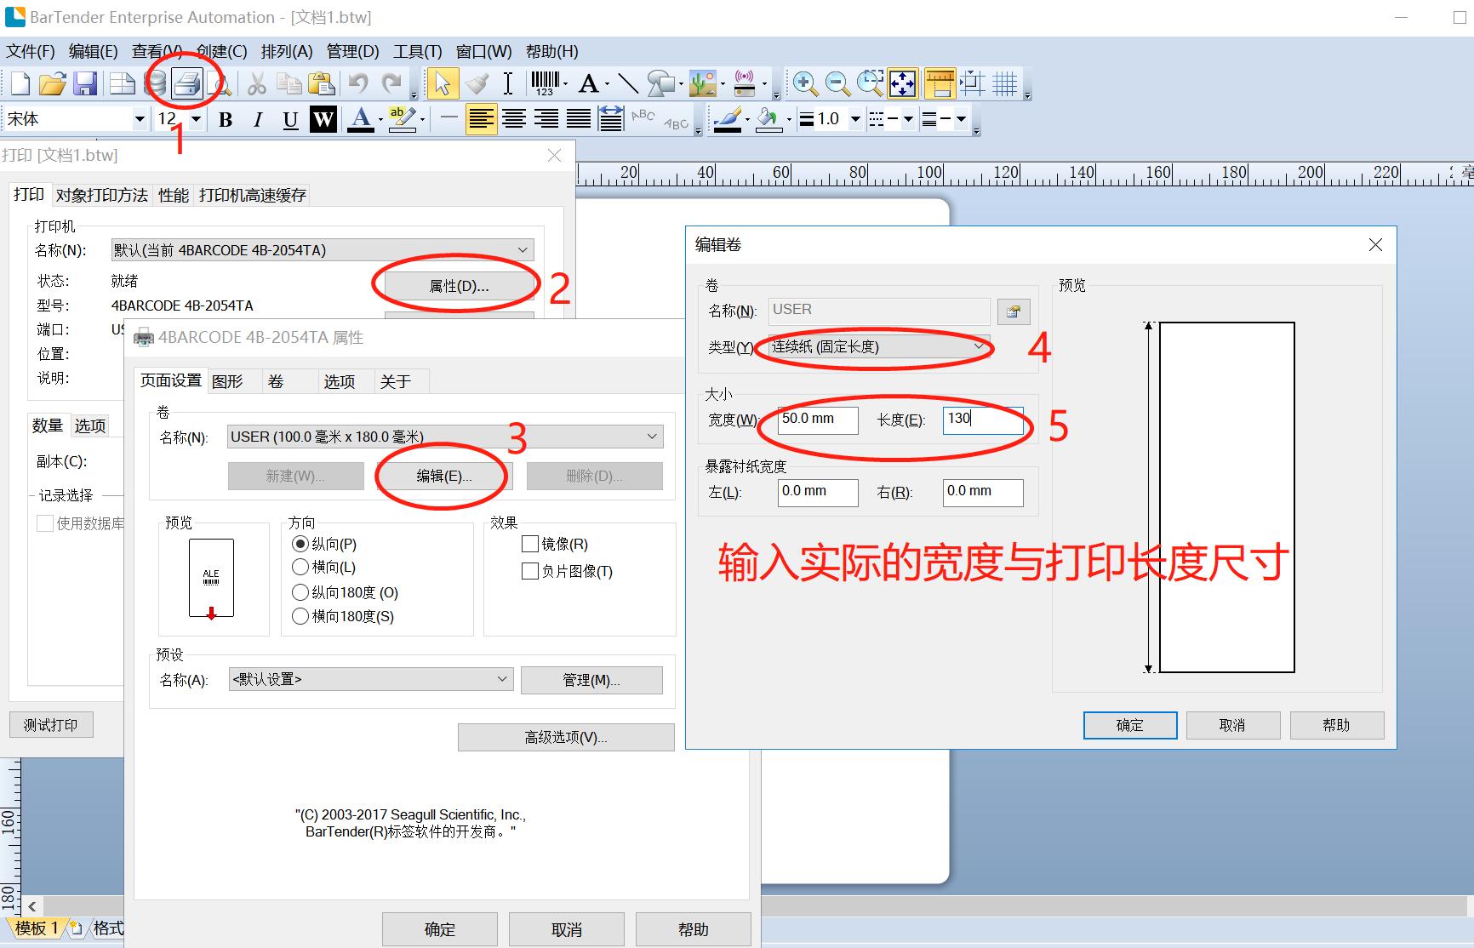Switch to 图形 tab in properties

(x=227, y=381)
